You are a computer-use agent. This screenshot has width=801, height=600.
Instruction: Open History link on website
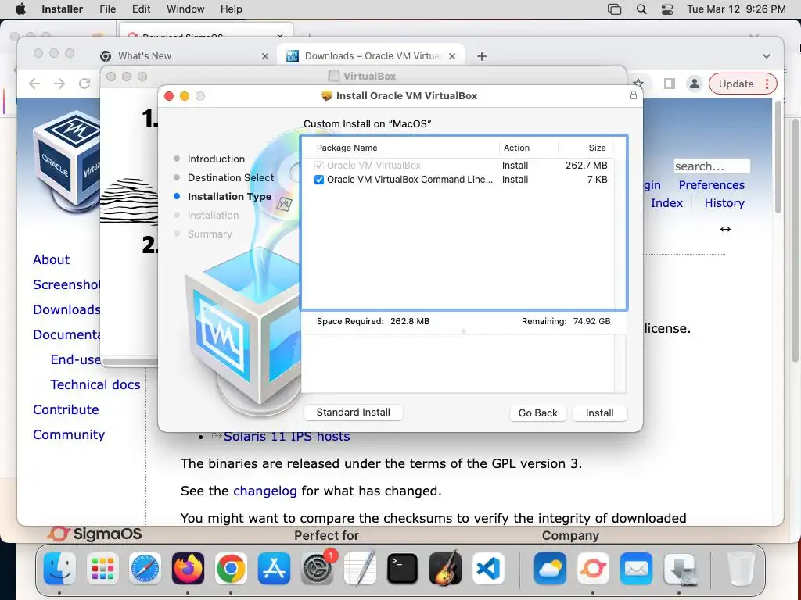(x=724, y=202)
